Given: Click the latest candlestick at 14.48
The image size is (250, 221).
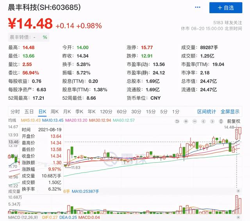Looking at the screenshot, I should (240, 133).
